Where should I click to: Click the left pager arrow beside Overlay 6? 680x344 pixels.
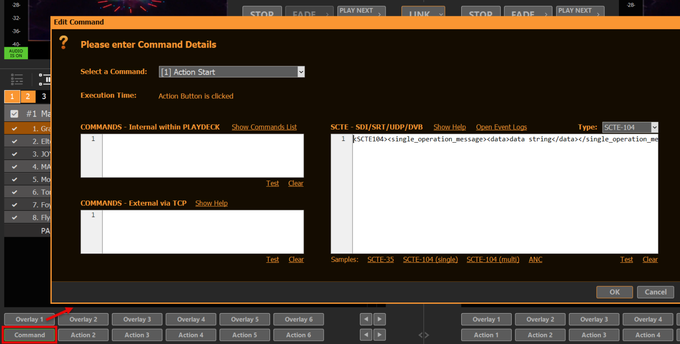point(366,319)
